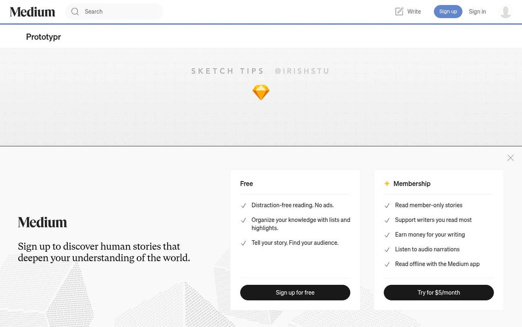The width and height of the screenshot is (522, 327).
Task: Click 'Earn money for your writing' text
Action: pos(430,235)
